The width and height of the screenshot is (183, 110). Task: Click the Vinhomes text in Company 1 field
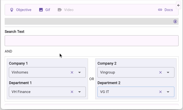click(20, 72)
